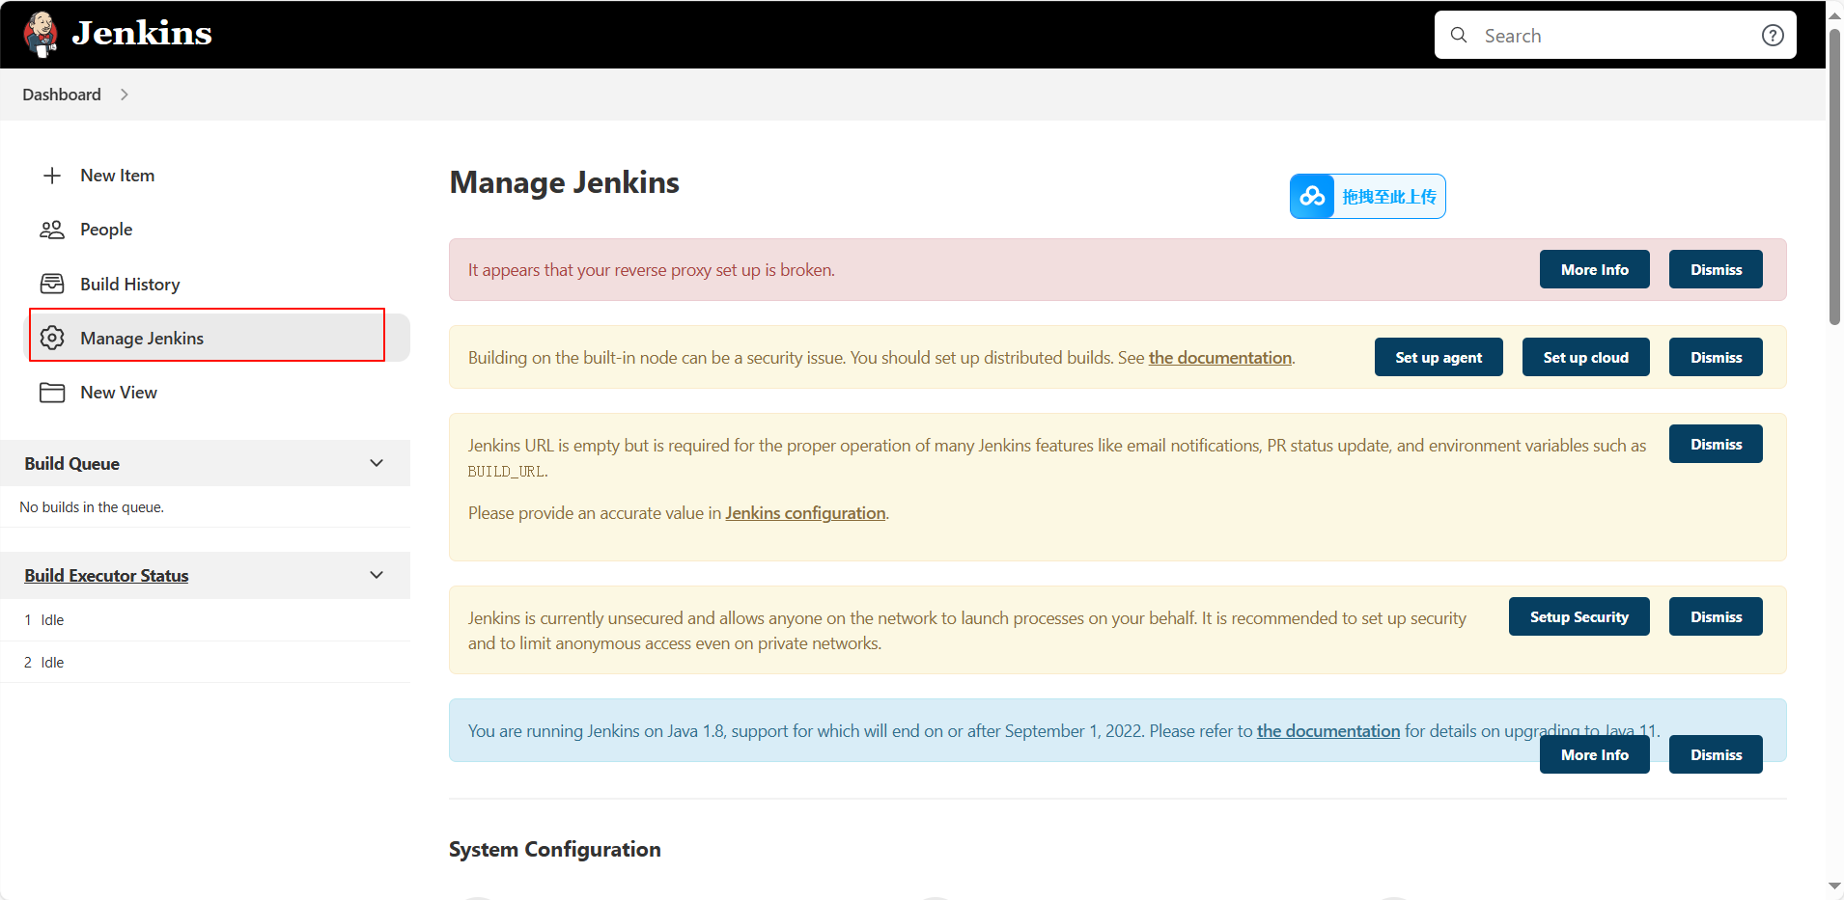Click the Manage Jenkins gear icon

click(52, 338)
